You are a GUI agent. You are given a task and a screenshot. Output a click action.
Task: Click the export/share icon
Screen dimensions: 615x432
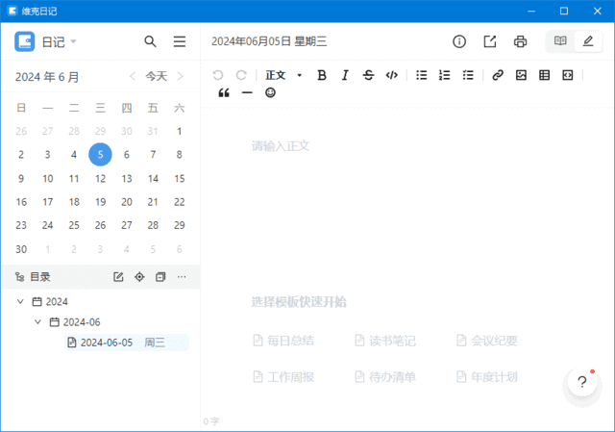coord(490,41)
